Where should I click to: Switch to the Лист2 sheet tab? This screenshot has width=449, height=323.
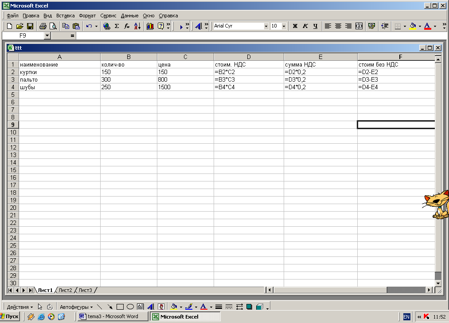tap(65, 290)
